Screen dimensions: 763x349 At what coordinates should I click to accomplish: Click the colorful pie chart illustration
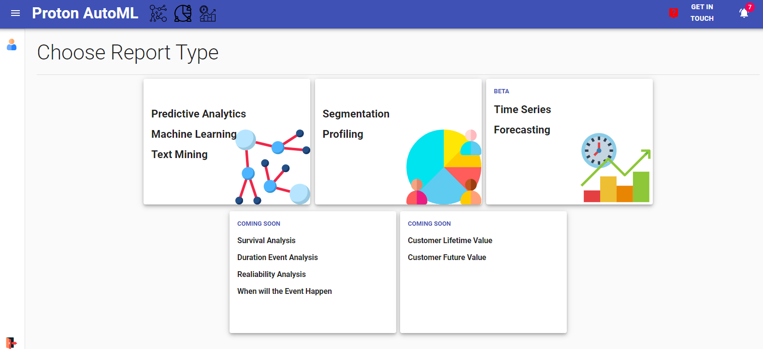click(444, 167)
